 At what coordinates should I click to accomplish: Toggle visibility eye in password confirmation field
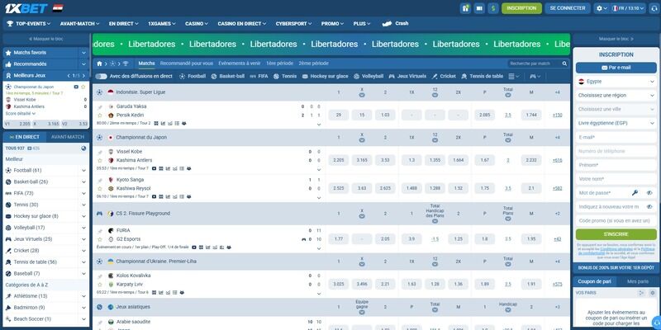click(x=649, y=207)
